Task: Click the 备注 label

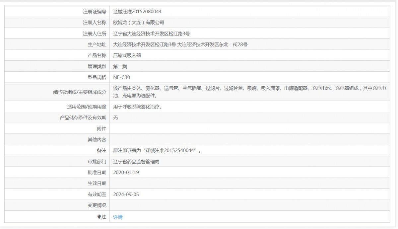Action: point(101,151)
